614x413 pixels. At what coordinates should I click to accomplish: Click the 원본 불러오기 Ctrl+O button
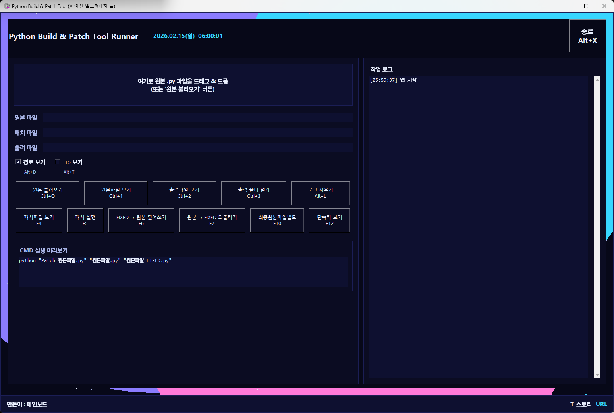[x=48, y=193]
